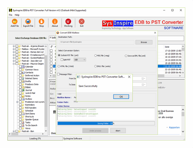
Task: Select the RSS-kanalen folder
Action: [31, 108]
